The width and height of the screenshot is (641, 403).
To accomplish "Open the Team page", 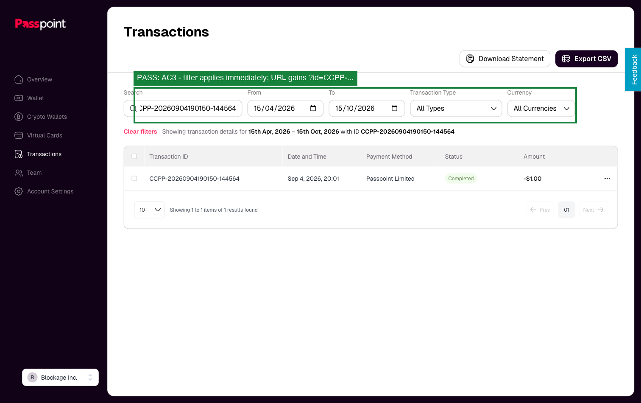I will 34,173.
